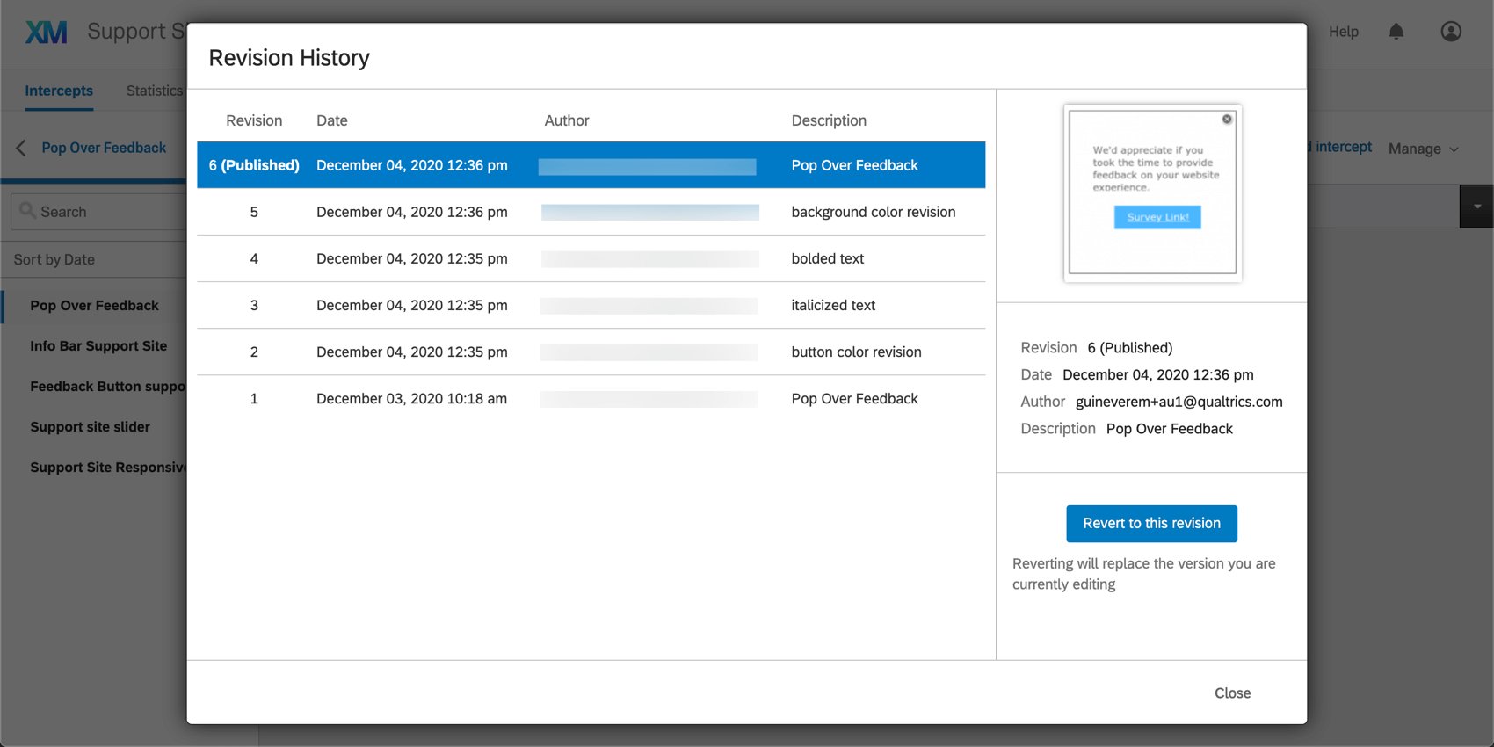Select revision 4 bolded text row
The width and height of the screenshot is (1494, 747).
point(591,258)
